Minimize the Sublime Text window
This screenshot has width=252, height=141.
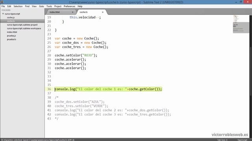point(236,2)
